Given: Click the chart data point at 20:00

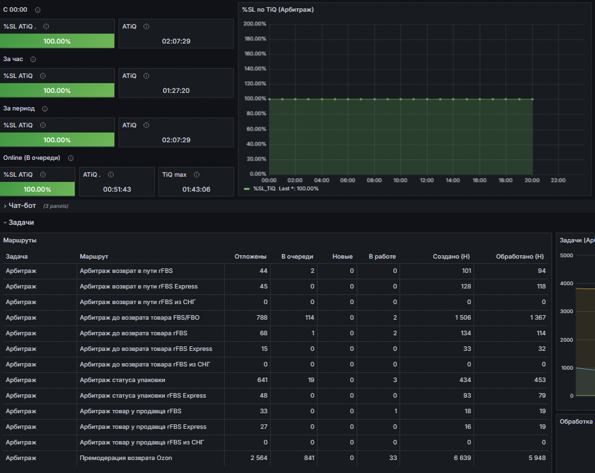Looking at the screenshot, I should [x=533, y=99].
